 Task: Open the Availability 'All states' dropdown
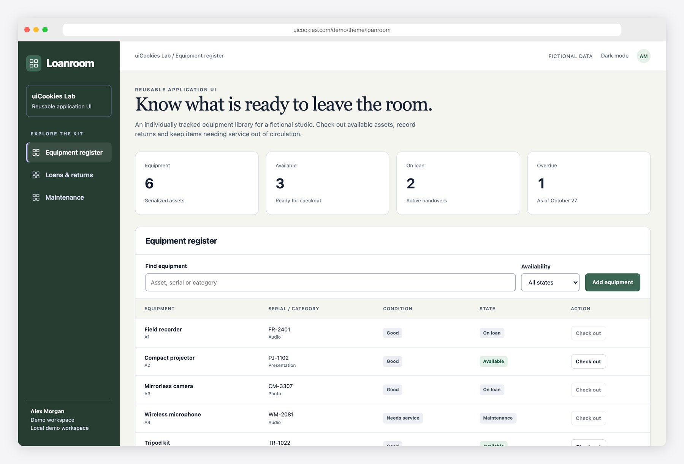[550, 283]
